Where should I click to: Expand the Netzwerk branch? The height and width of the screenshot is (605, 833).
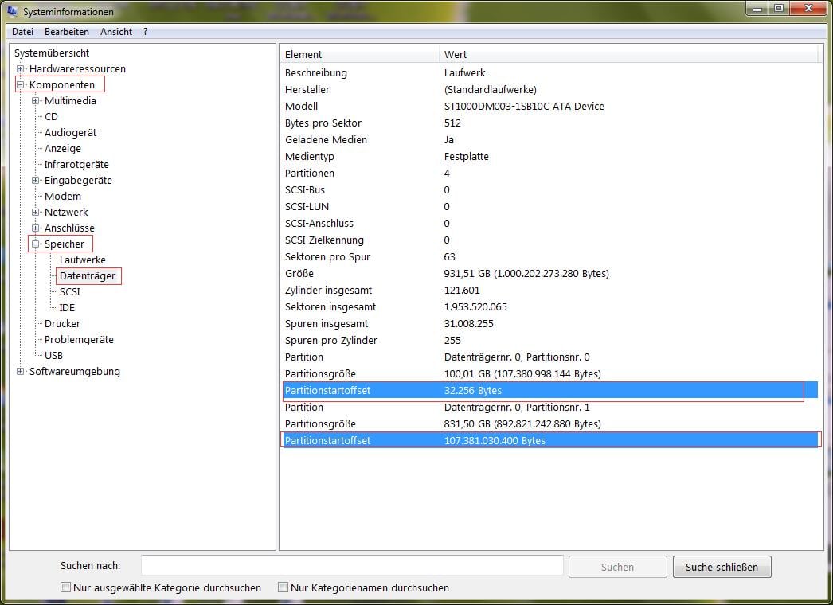pos(36,212)
